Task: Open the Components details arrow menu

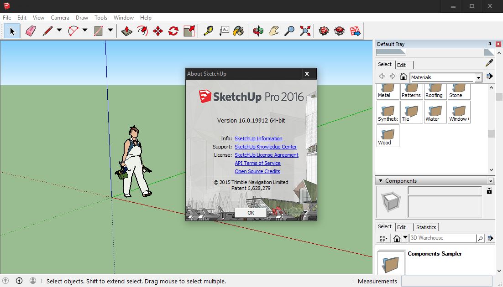Action: coord(490,238)
